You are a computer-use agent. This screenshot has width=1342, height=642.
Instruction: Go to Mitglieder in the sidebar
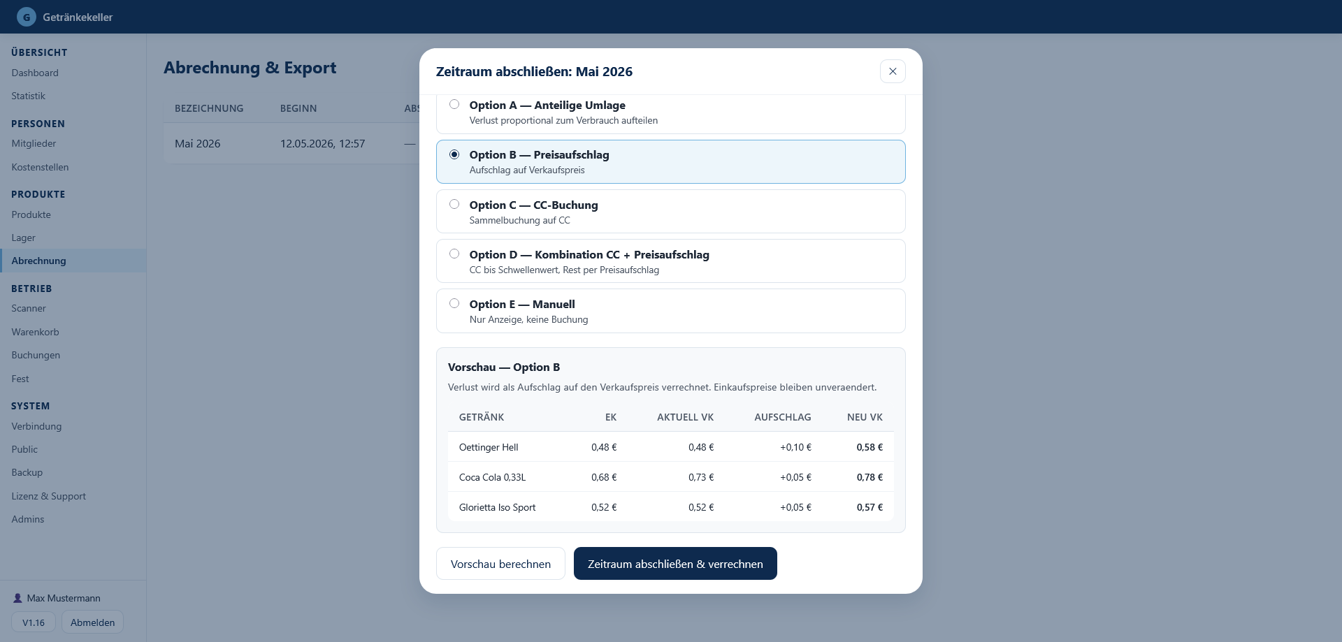(34, 143)
